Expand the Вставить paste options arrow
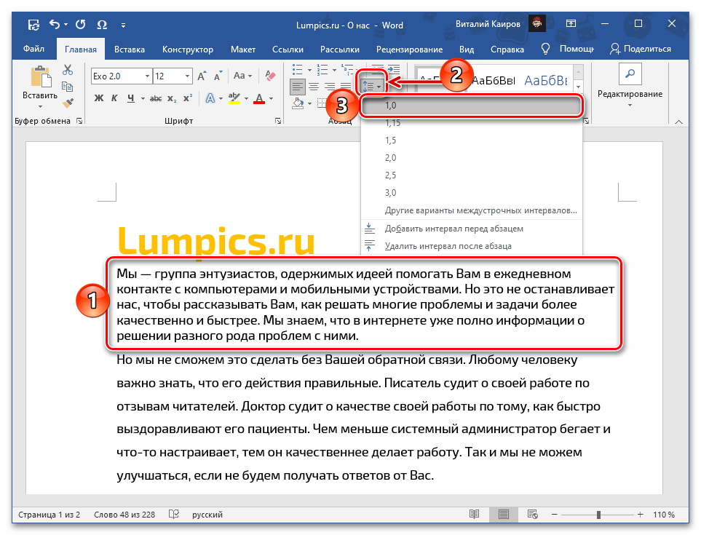 pos(40,107)
